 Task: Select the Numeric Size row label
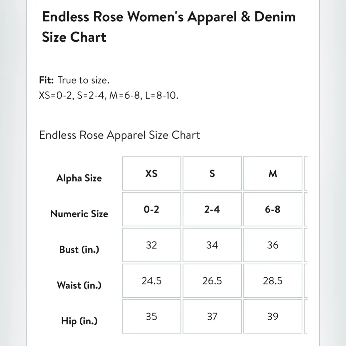pyautogui.click(x=79, y=214)
